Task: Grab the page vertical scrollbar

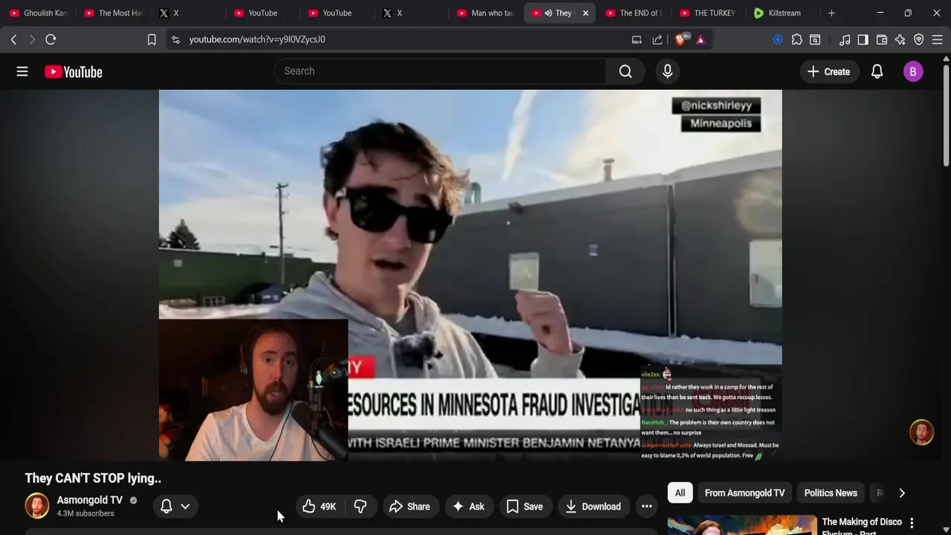Action: [x=946, y=115]
